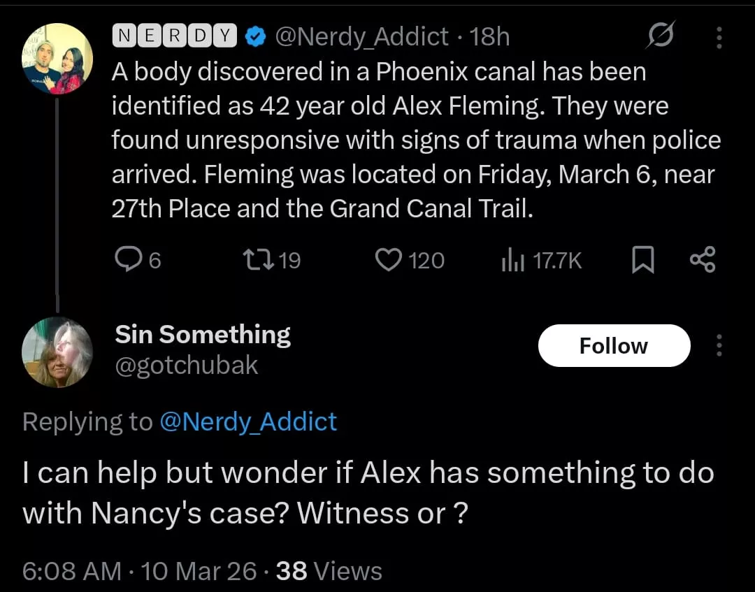Image resolution: width=755 pixels, height=592 pixels.
Task: View Sin Something's avatar
Action: tap(57, 352)
